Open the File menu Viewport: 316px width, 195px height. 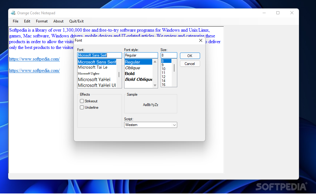[16, 21]
